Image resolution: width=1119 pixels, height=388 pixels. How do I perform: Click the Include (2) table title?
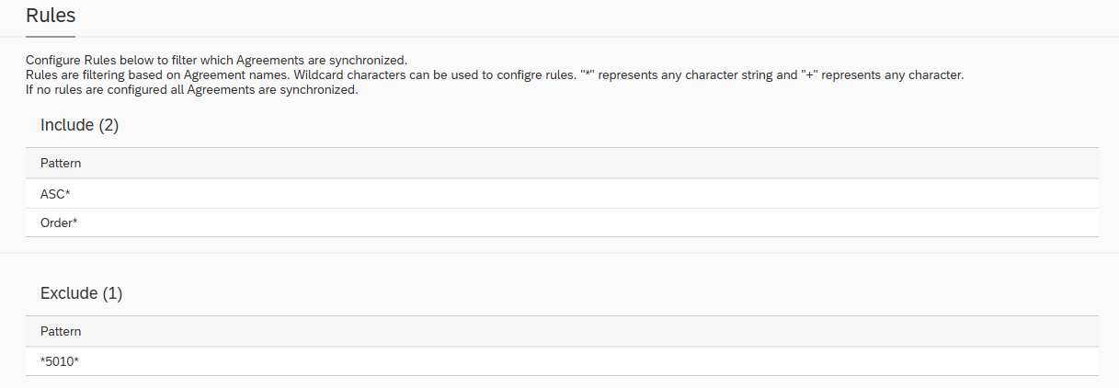[x=80, y=126]
